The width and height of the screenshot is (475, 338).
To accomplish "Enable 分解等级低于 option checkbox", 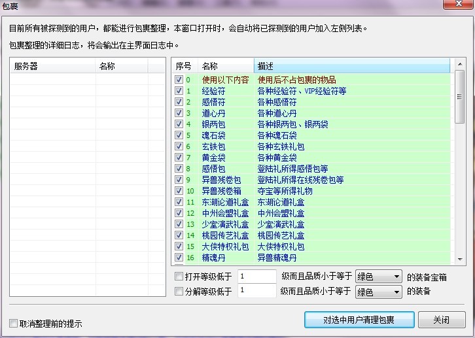I will click(x=179, y=292).
